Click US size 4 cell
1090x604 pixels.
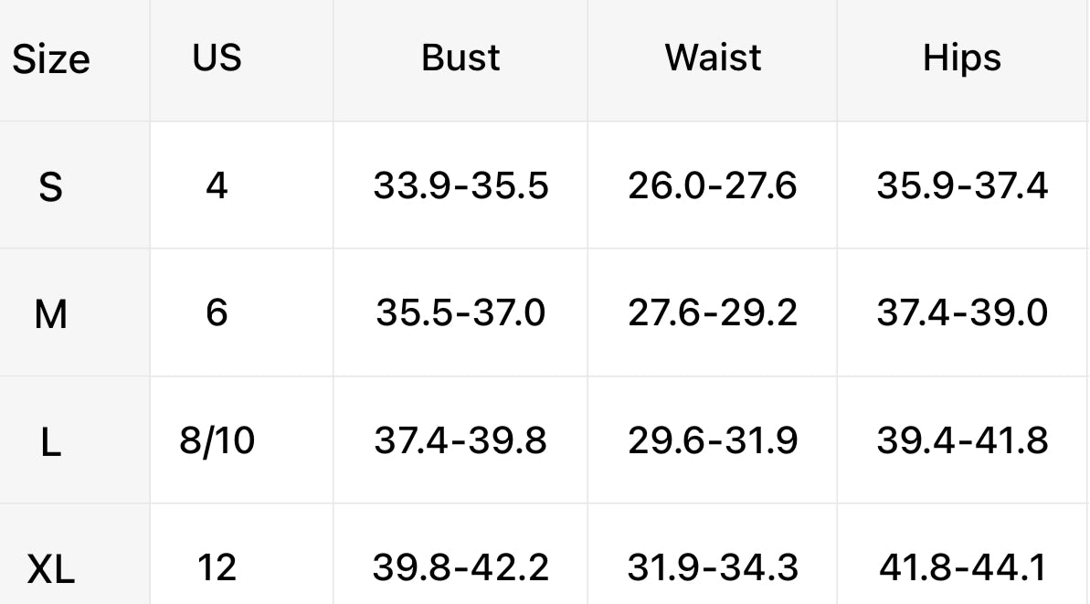[x=217, y=185]
